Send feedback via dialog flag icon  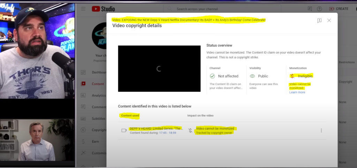tap(319, 21)
